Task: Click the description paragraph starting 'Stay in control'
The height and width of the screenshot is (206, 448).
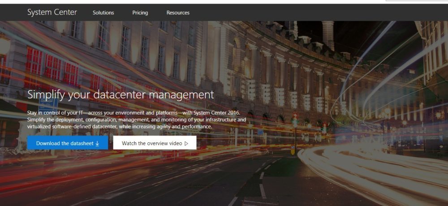Action: [137, 120]
